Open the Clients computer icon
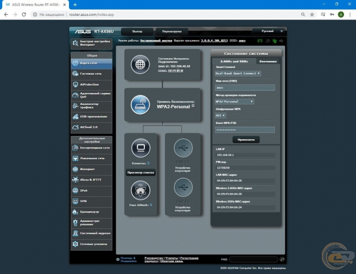The height and width of the screenshot is (274, 356). click(x=140, y=148)
